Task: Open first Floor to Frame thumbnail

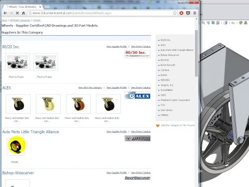Action: coord(18,62)
